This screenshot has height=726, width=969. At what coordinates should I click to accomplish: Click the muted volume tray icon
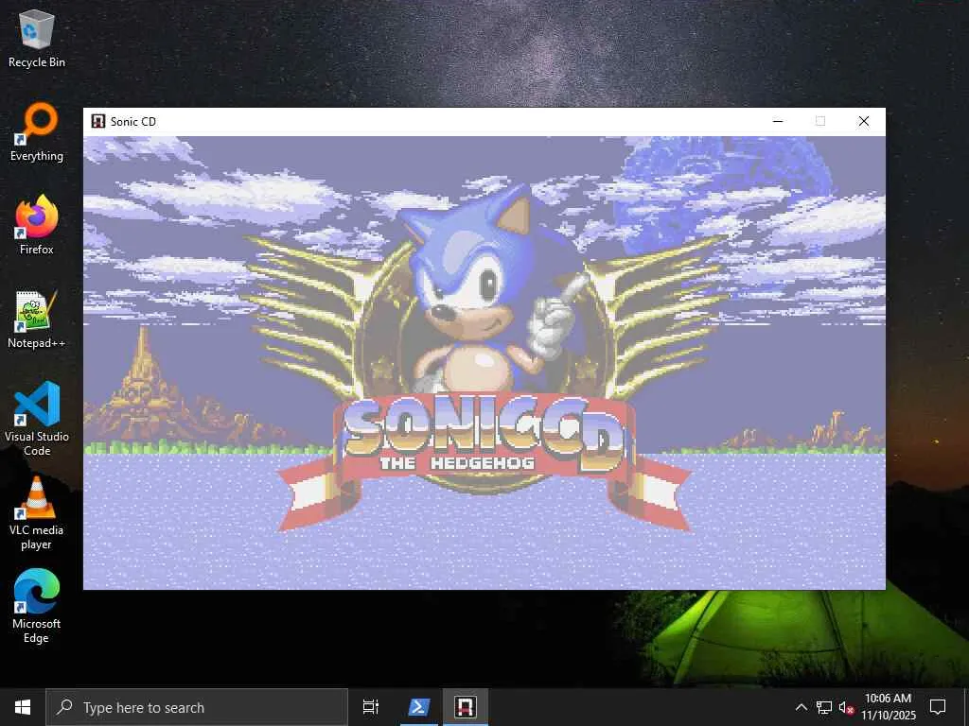coord(846,707)
